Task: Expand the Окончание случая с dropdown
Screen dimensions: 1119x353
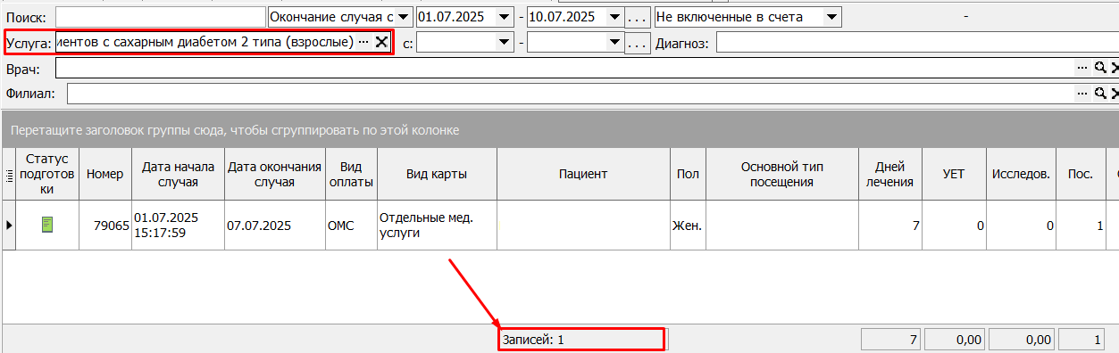Action: pyautogui.click(x=404, y=16)
